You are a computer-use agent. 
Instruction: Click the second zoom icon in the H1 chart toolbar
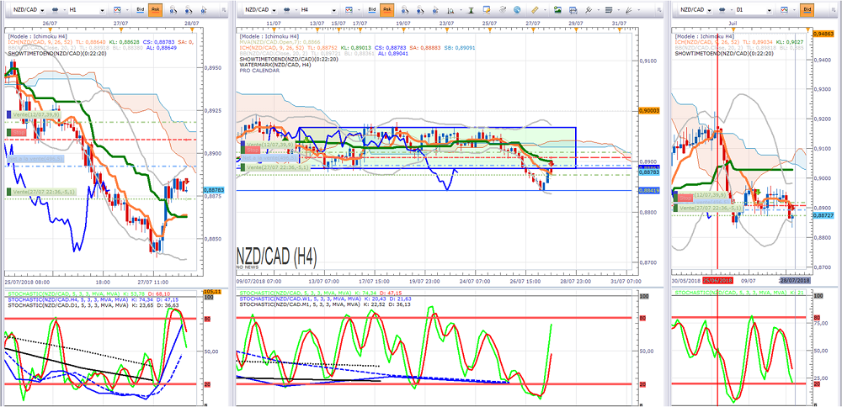coord(189,9)
